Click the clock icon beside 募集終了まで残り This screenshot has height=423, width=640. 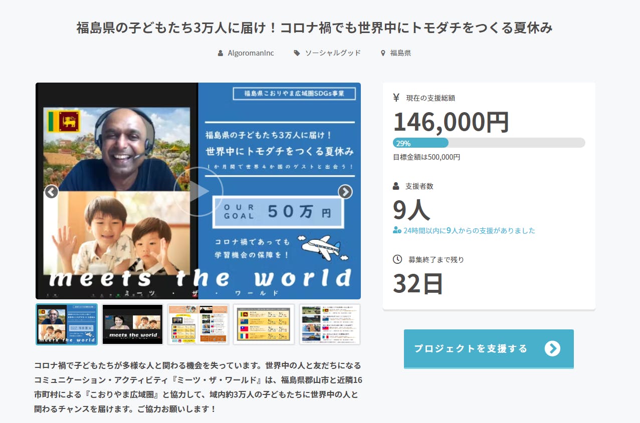(397, 259)
